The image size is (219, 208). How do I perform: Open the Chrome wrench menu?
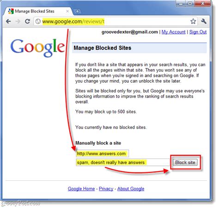(x=204, y=21)
